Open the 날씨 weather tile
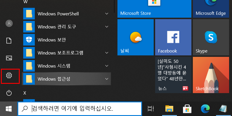 (x=135, y=37)
